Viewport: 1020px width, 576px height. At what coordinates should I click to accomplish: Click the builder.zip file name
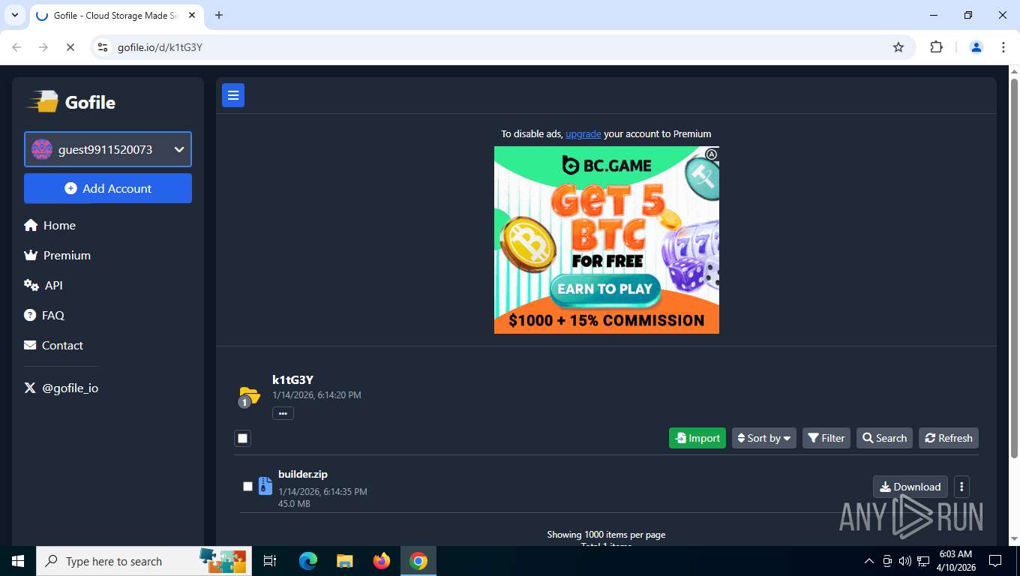coord(303,474)
